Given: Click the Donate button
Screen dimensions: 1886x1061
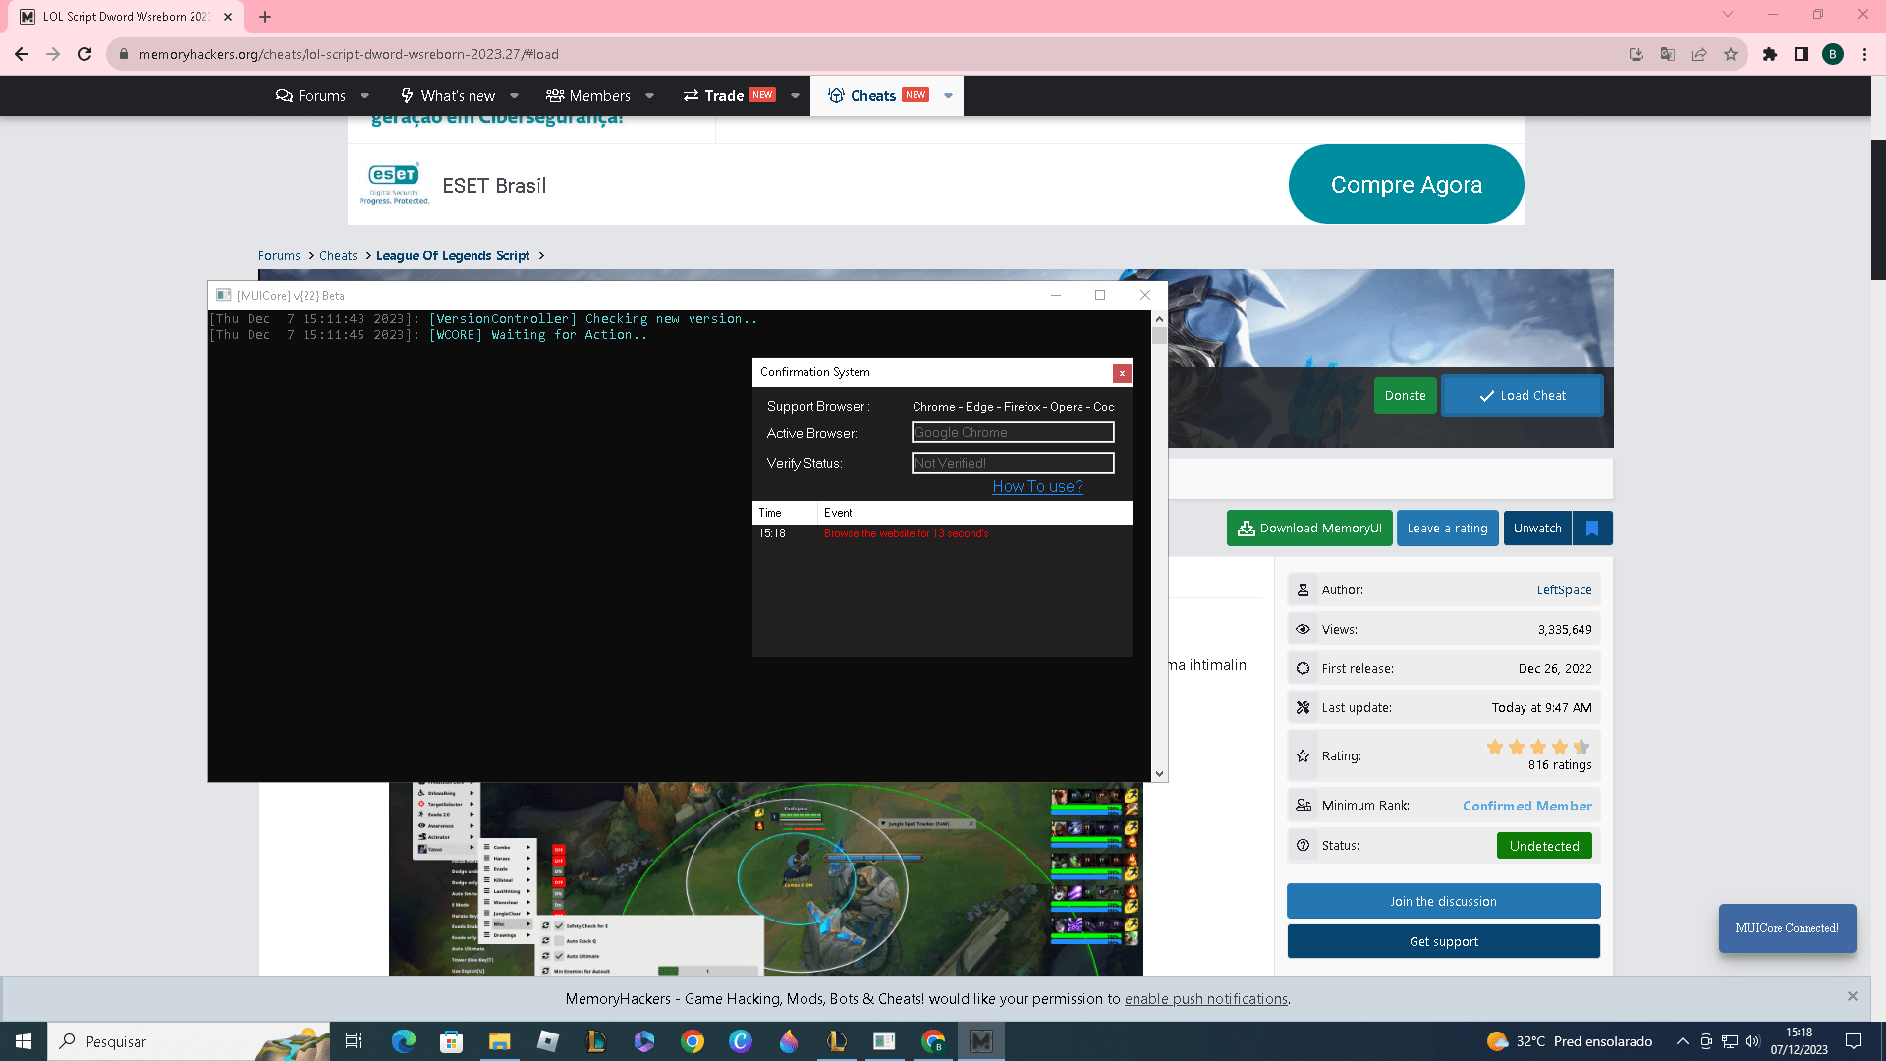Looking at the screenshot, I should click(1405, 395).
